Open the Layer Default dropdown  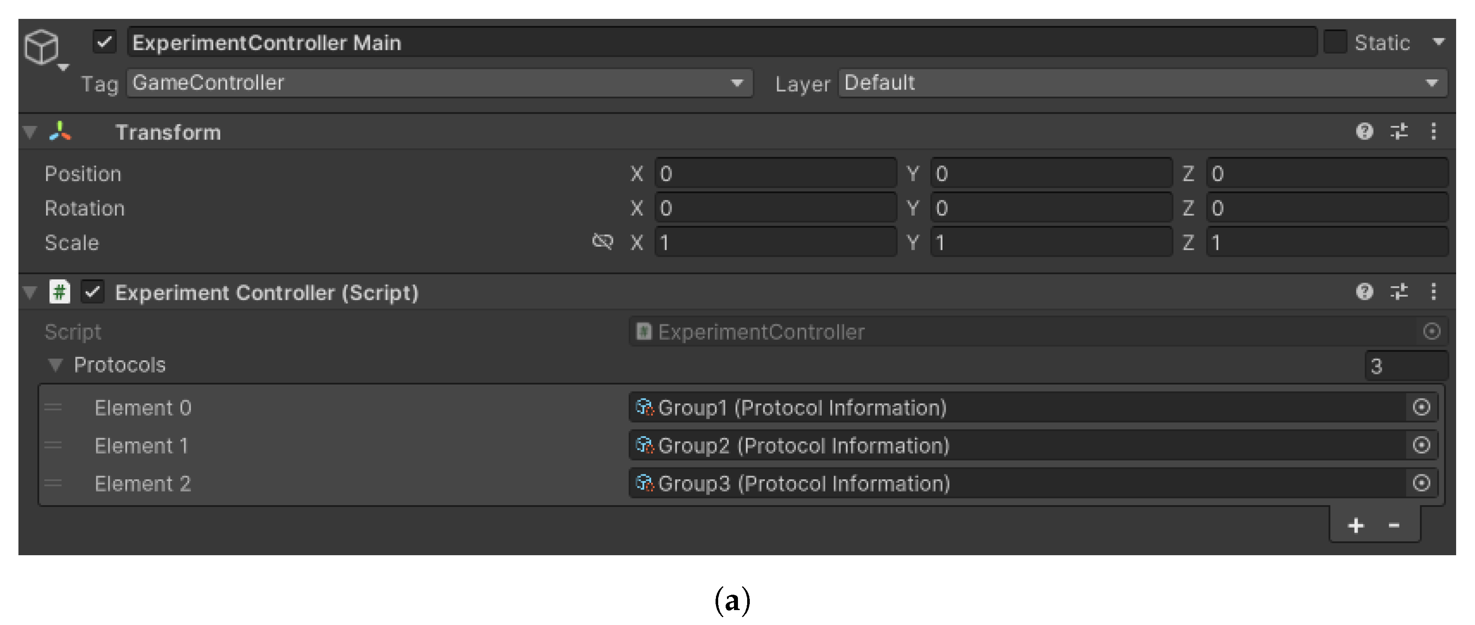(1142, 83)
